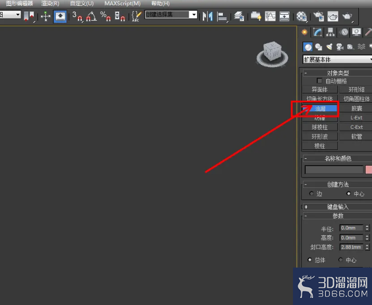Select the 总体 radio button

[x=310, y=260]
